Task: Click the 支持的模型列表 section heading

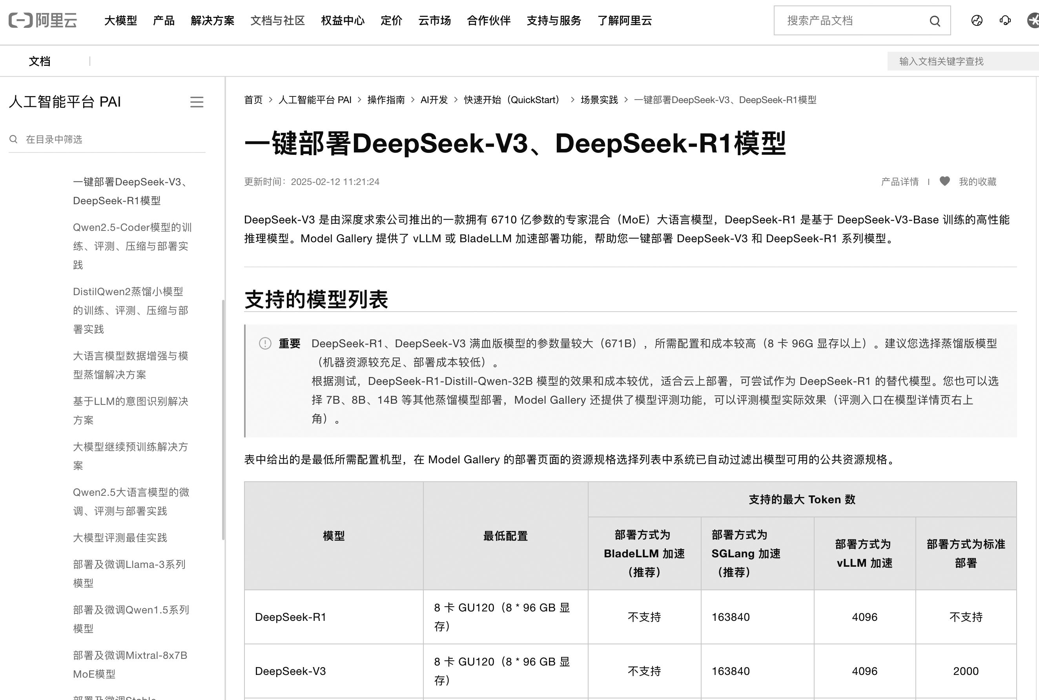Action: click(316, 299)
